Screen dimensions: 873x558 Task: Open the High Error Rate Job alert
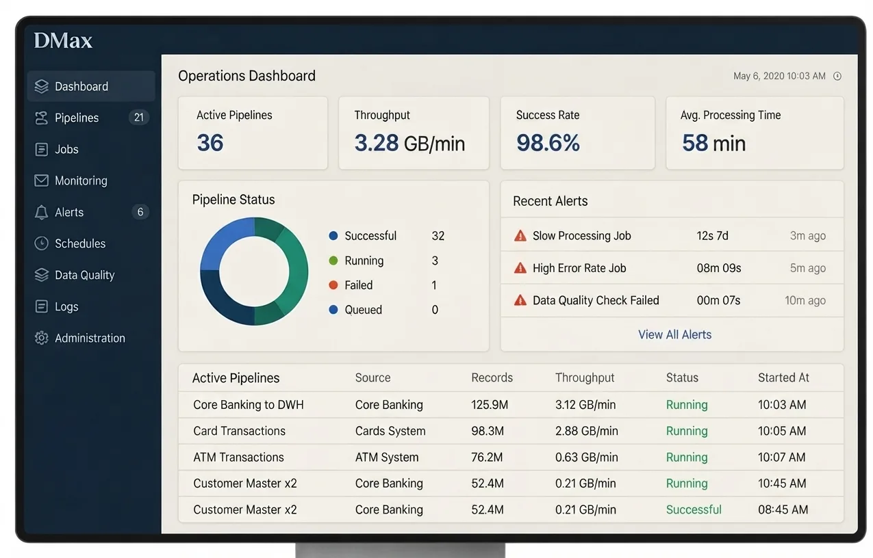tap(672, 268)
